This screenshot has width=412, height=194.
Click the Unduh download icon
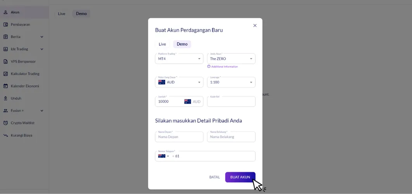click(5, 98)
